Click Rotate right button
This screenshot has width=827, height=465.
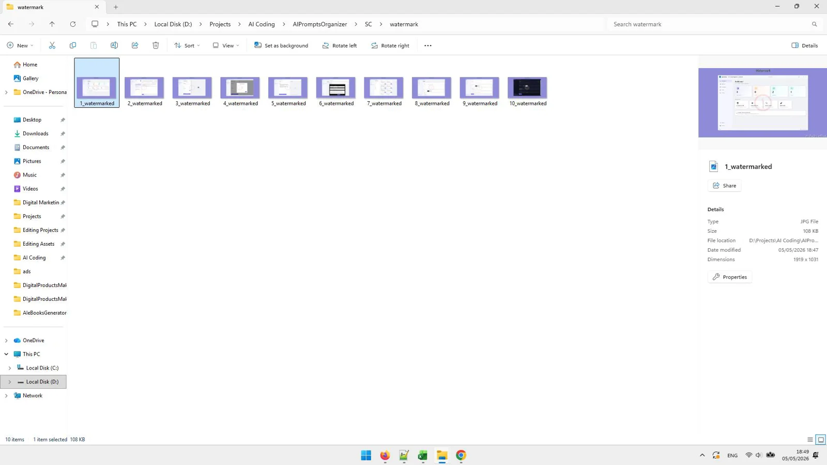390,45
